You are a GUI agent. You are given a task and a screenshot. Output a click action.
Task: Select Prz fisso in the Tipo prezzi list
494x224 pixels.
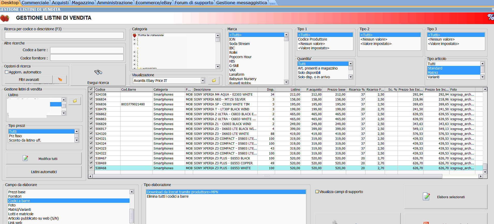(x=16, y=136)
